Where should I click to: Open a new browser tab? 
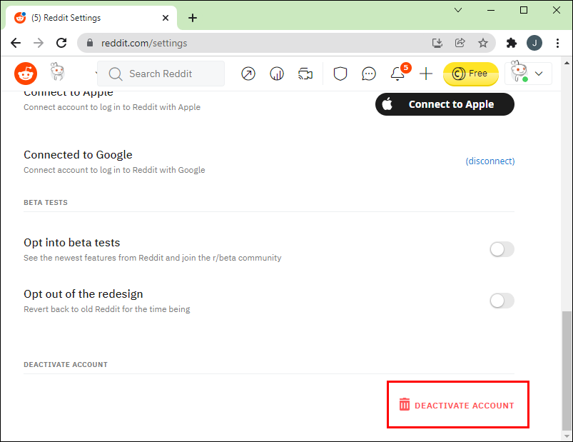(x=193, y=18)
